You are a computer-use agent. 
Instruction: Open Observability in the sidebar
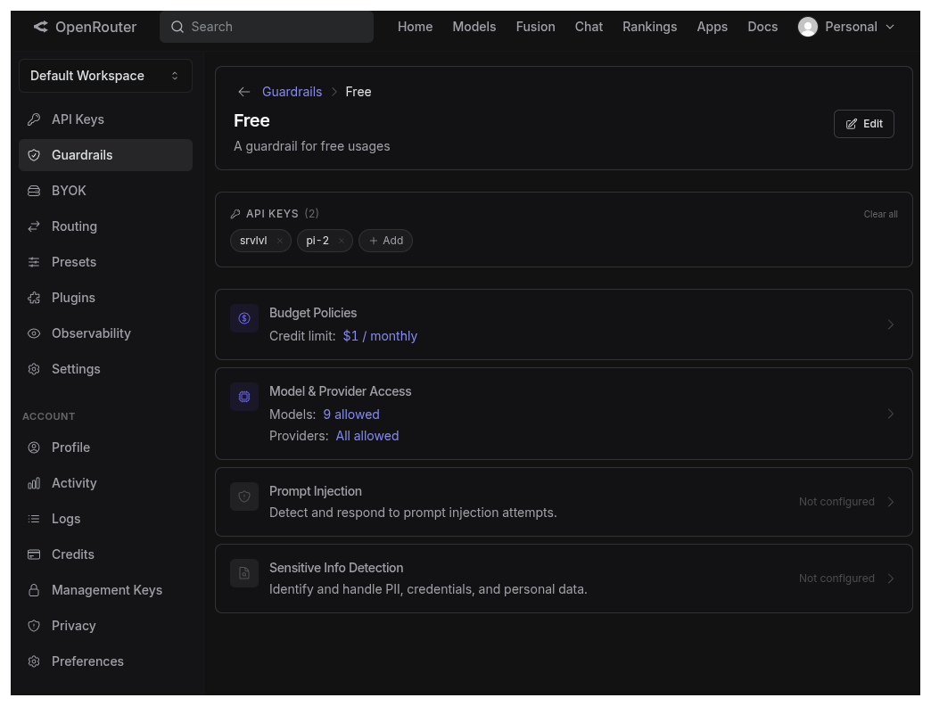[x=106, y=332]
